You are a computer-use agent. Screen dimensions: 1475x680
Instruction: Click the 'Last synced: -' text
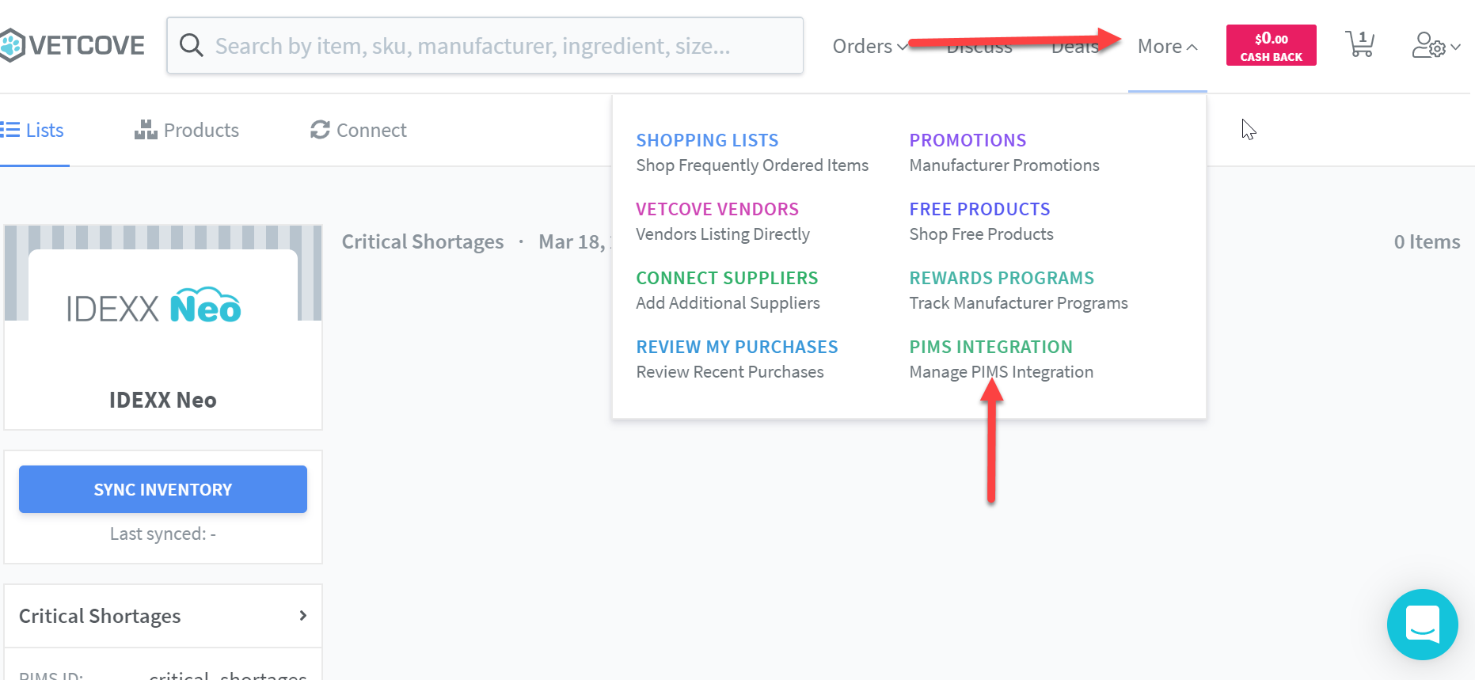point(163,534)
